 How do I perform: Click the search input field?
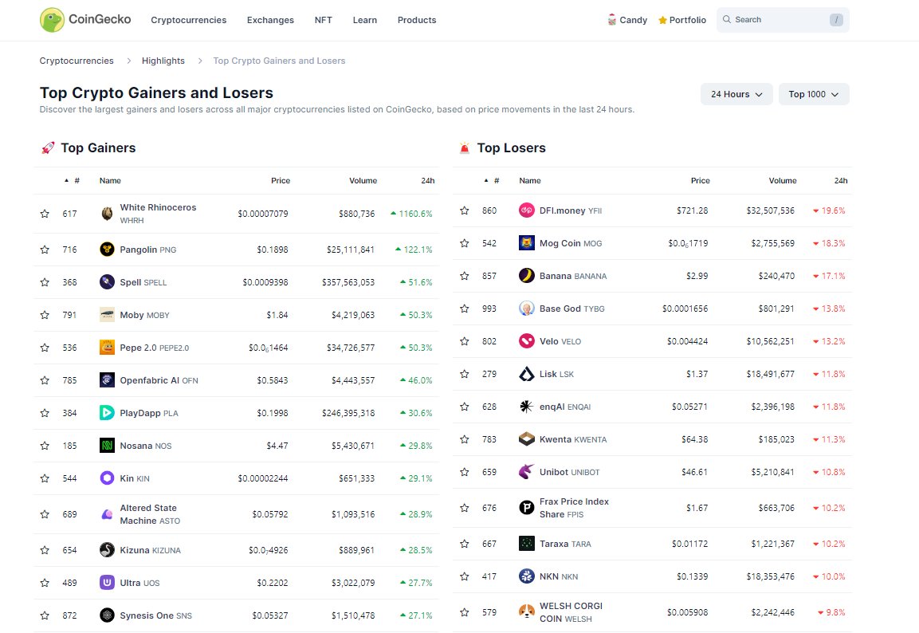(x=777, y=18)
